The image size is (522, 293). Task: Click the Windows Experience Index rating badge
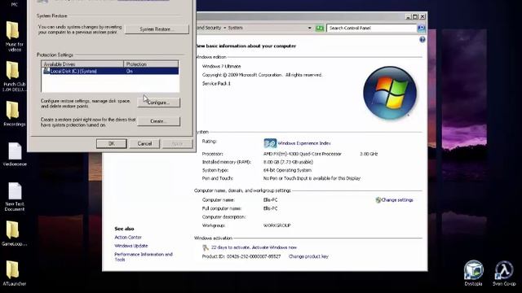[270, 143]
